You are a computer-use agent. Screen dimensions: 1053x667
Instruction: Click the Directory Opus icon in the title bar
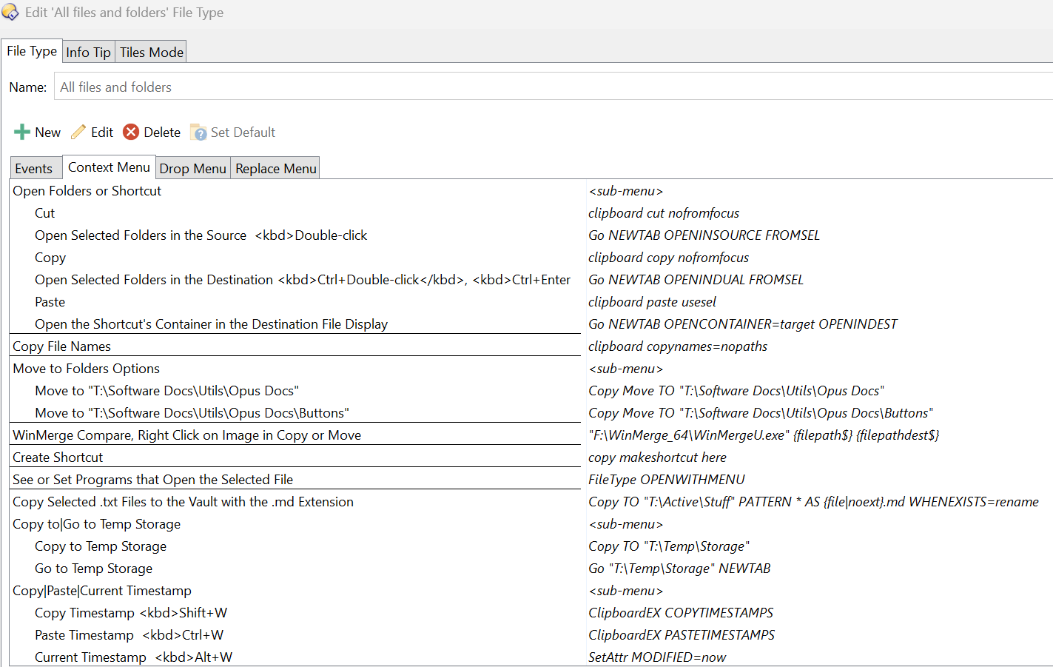pyautogui.click(x=10, y=12)
